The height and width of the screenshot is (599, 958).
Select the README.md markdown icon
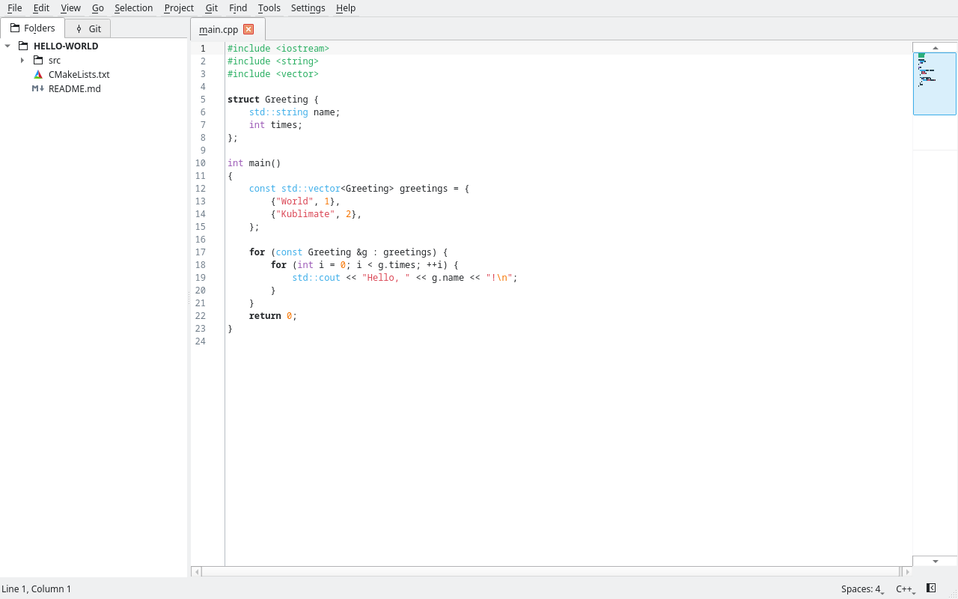click(x=38, y=88)
